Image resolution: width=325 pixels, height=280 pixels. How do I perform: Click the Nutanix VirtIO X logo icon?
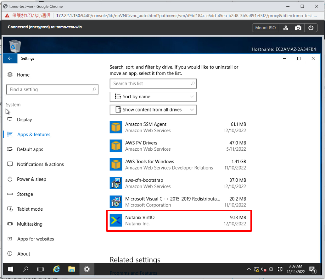coord(116,220)
